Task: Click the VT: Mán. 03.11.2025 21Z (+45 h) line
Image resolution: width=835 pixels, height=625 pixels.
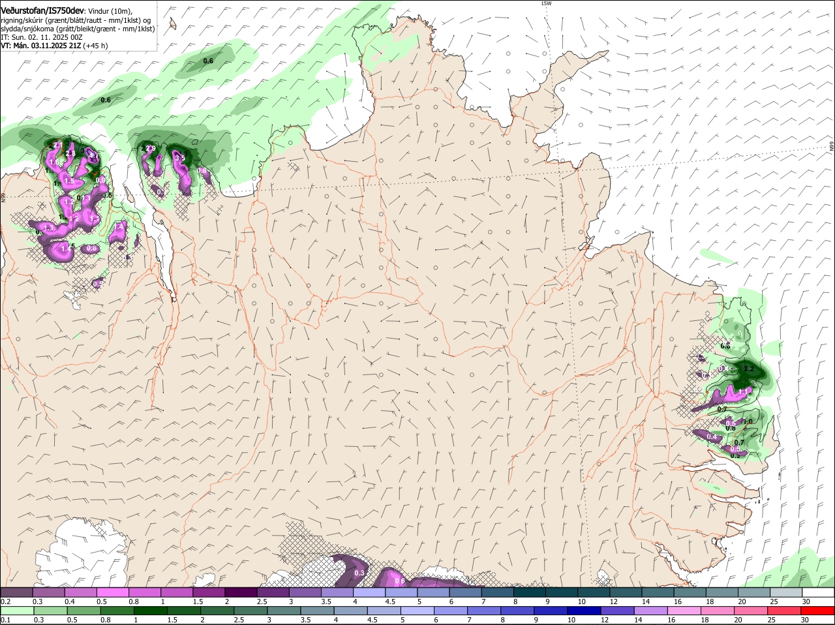Action: [54, 46]
